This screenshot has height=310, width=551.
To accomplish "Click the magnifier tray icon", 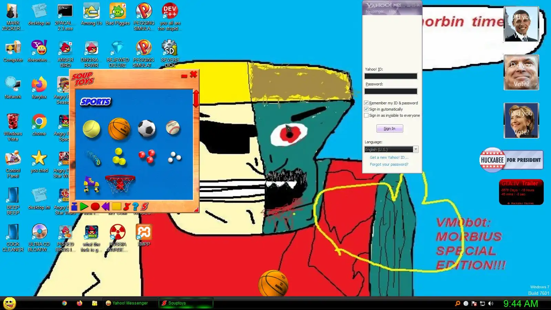I will pyautogui.click(x=458, y=303).
